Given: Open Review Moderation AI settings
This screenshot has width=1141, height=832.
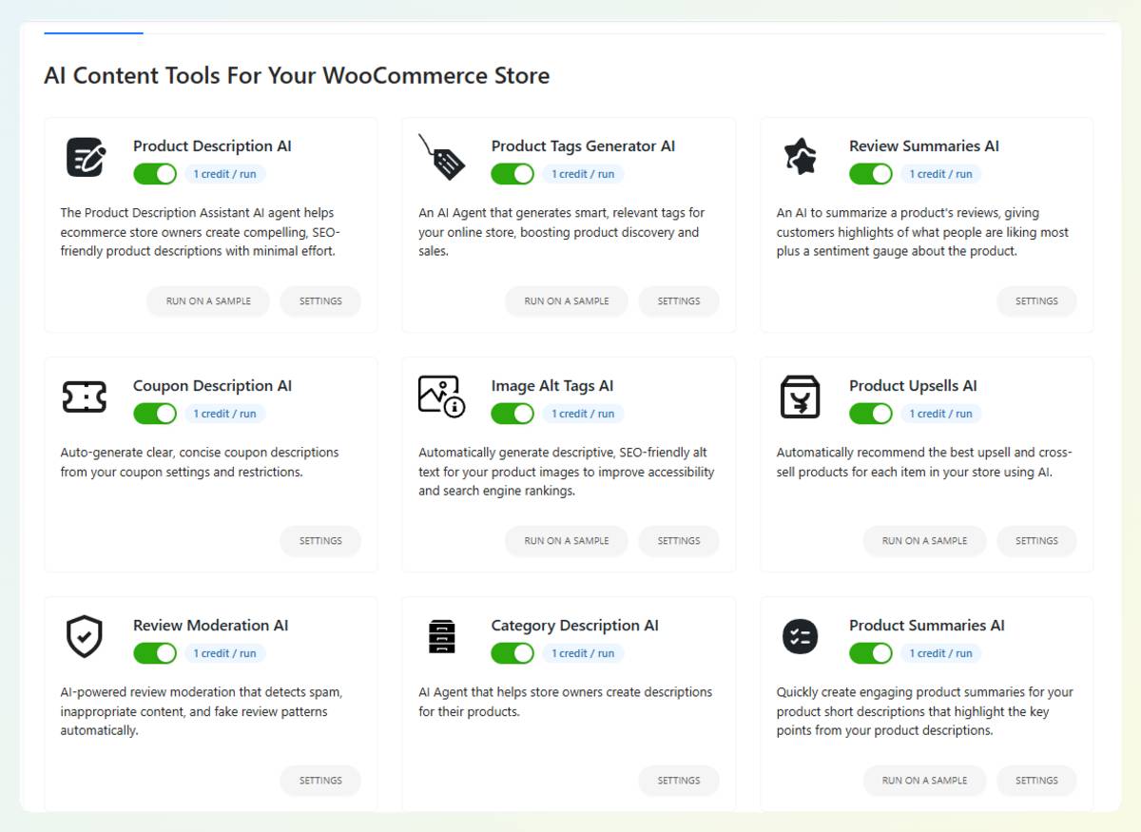Looking at the screenshot, I should point(320,781).
